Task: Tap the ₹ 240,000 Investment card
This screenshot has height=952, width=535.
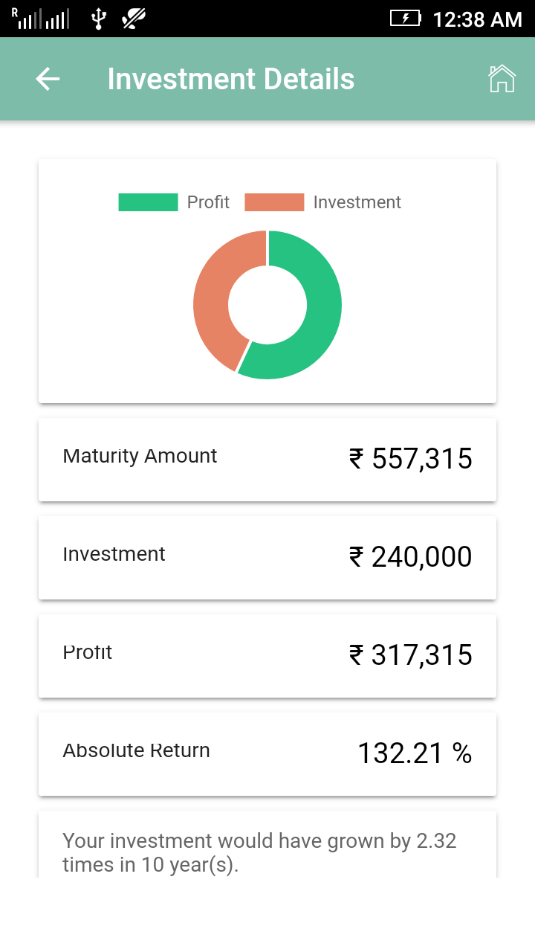Action: coord(267,557)
